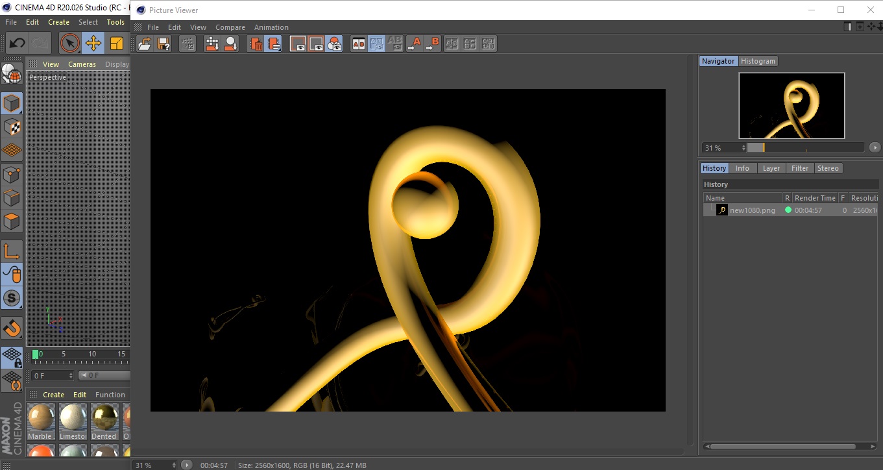Click the Cameras menu in viewport
This screenshot has width=883, height=470.
click(x=82, y=64)
